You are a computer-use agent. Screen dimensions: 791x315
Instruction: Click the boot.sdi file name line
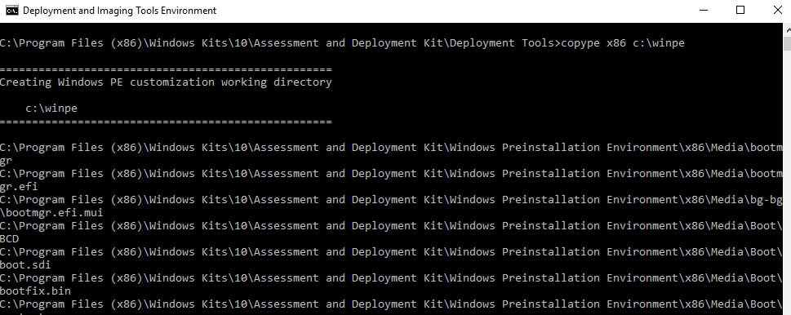point(25,265)
